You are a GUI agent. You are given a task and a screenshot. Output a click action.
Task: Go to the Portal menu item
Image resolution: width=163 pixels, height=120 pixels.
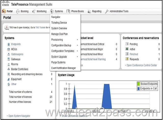(10, 11)
